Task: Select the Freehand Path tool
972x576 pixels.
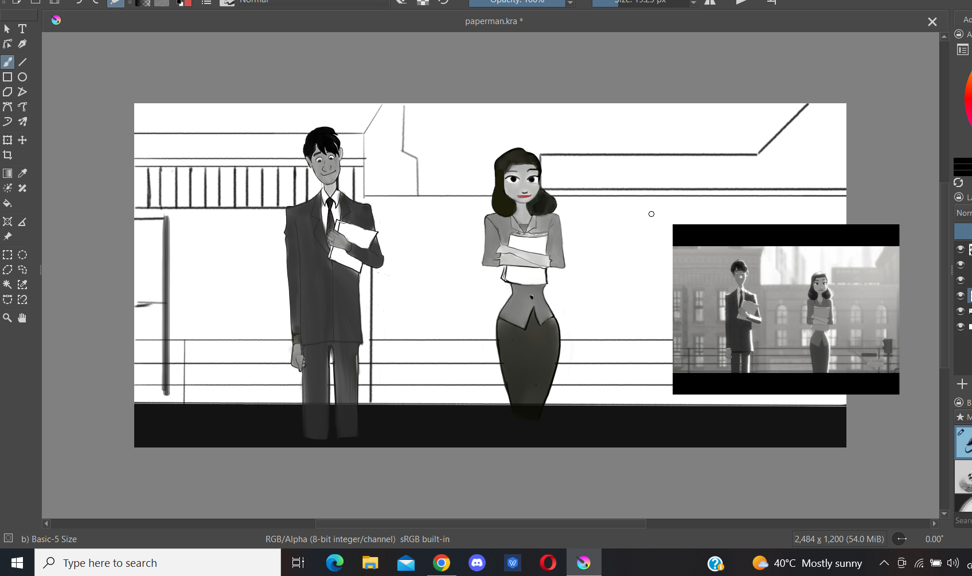Action: pyautogui.click(x=22, y=107)
